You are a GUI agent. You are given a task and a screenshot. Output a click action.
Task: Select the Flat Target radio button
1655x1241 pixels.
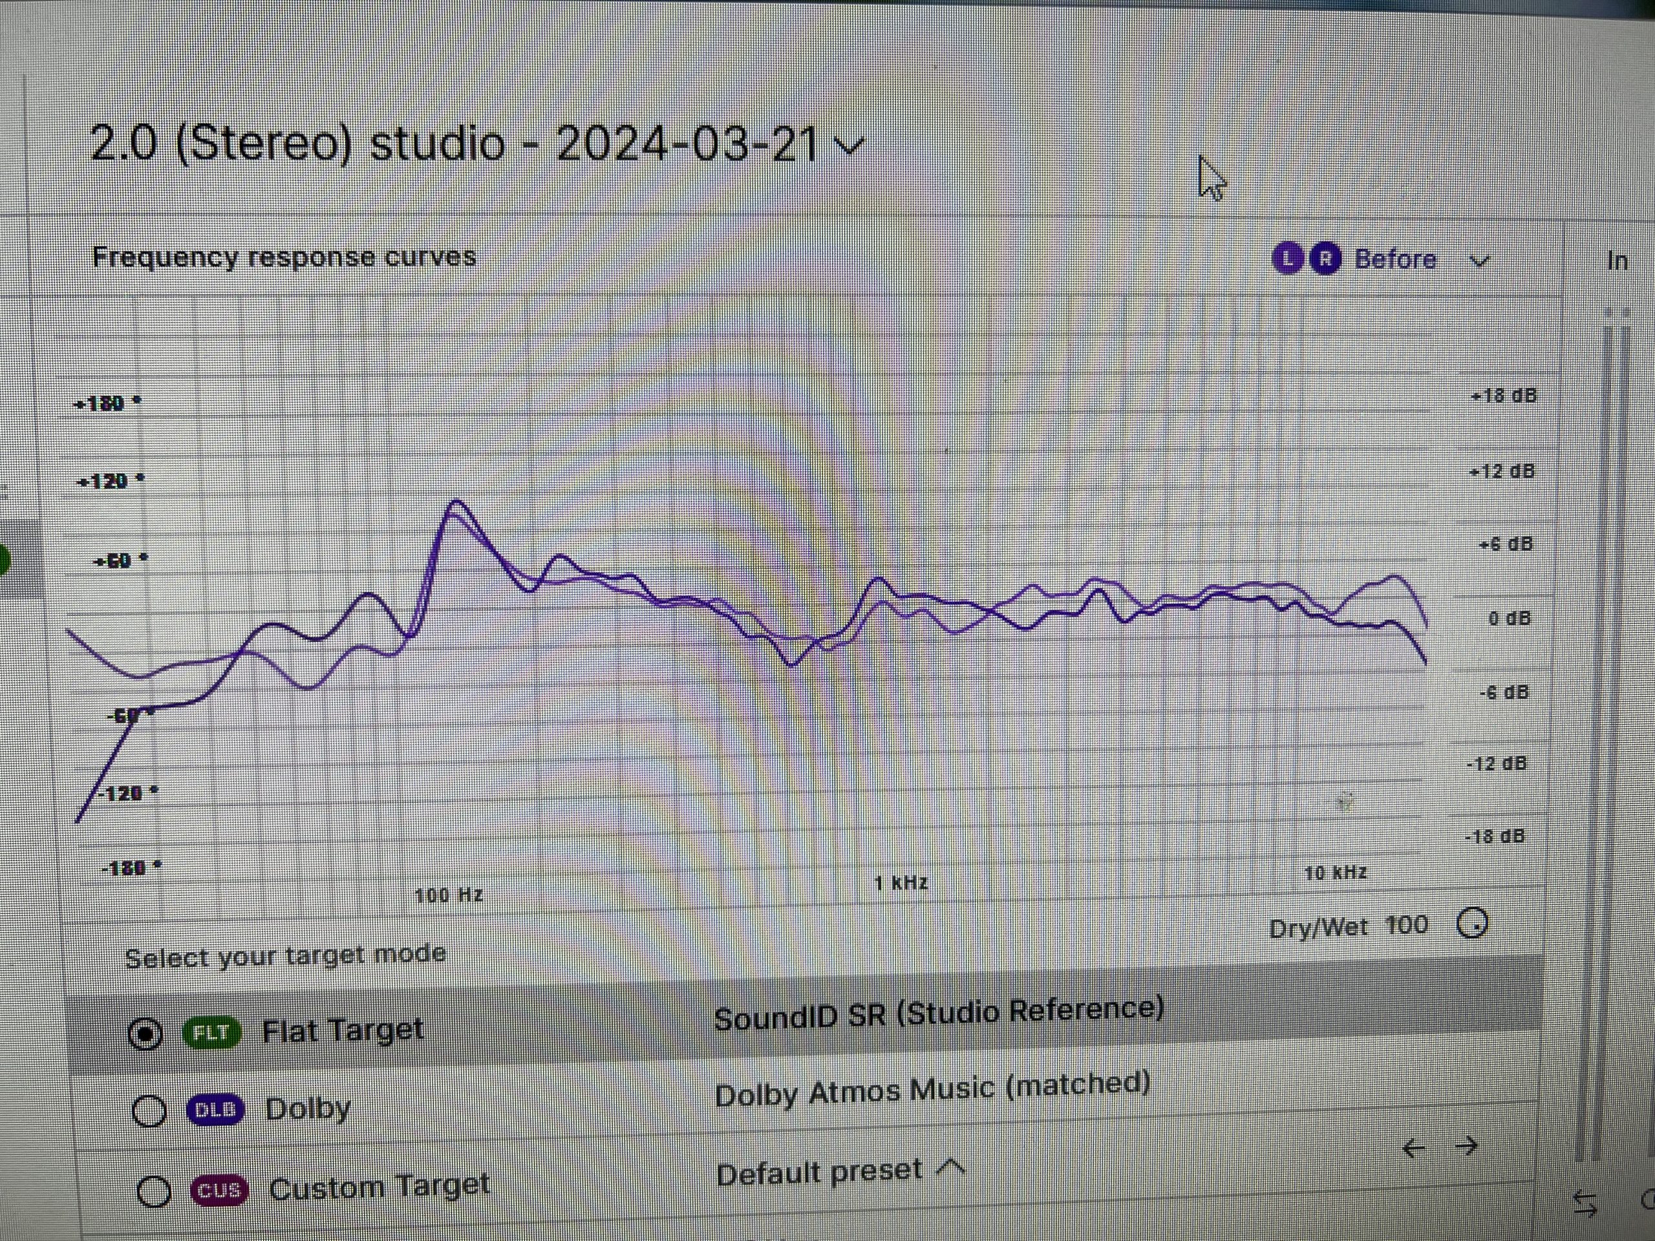145,1034
